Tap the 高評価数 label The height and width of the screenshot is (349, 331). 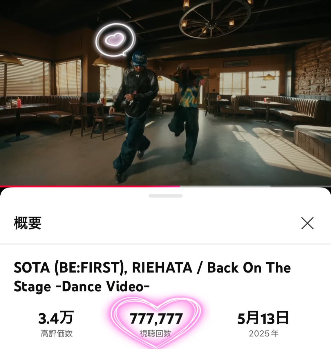(56, 334)
